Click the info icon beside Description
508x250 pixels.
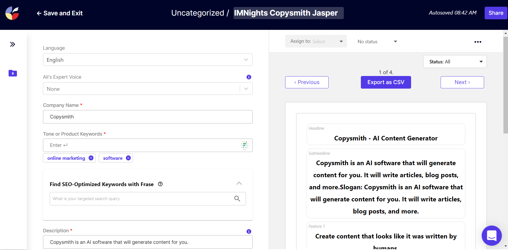click(249, 231)
